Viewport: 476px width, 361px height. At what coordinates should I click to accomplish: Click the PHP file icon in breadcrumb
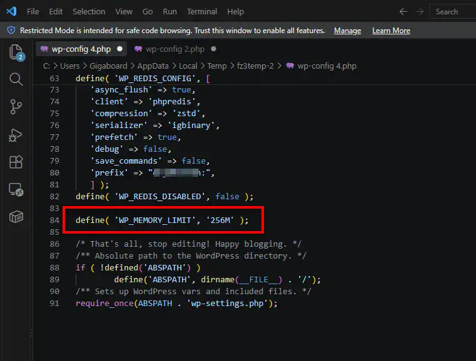[290, 66]
